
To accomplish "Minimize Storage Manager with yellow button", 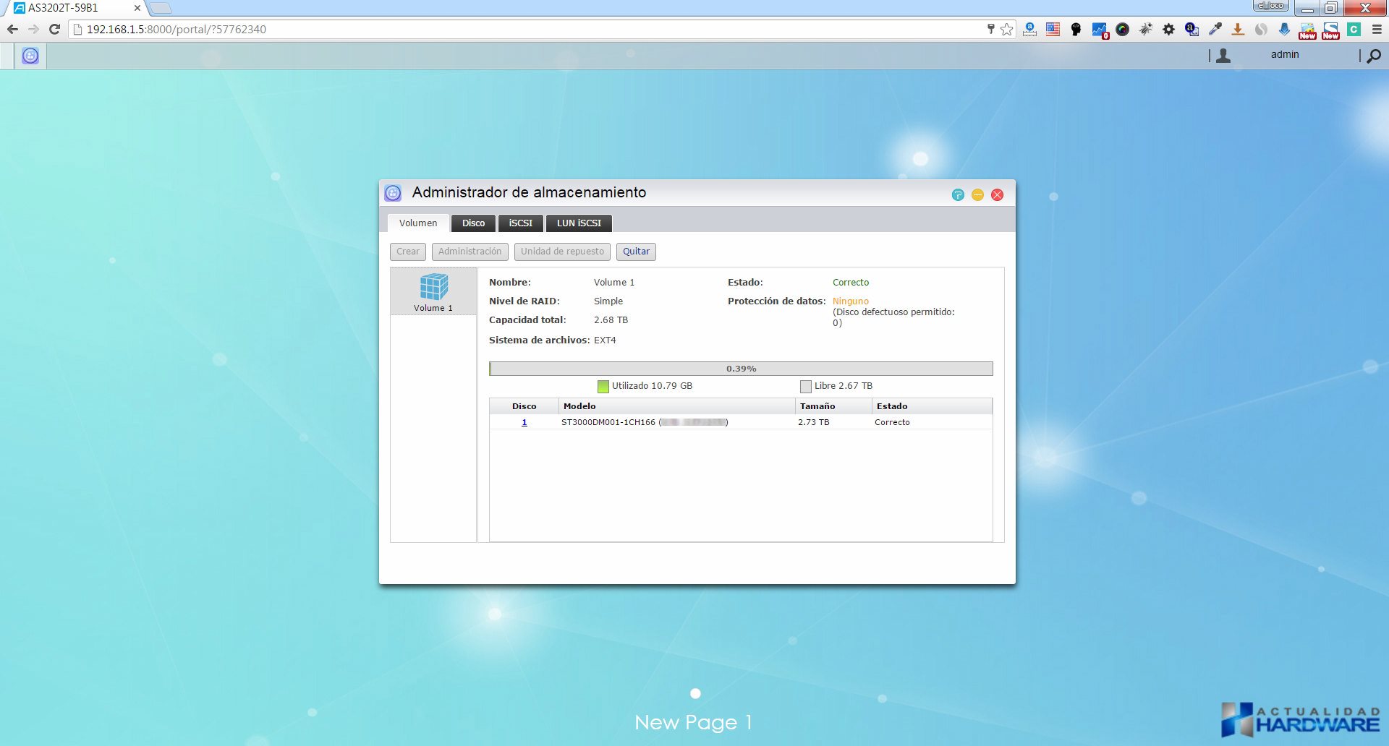I will 977,194.
